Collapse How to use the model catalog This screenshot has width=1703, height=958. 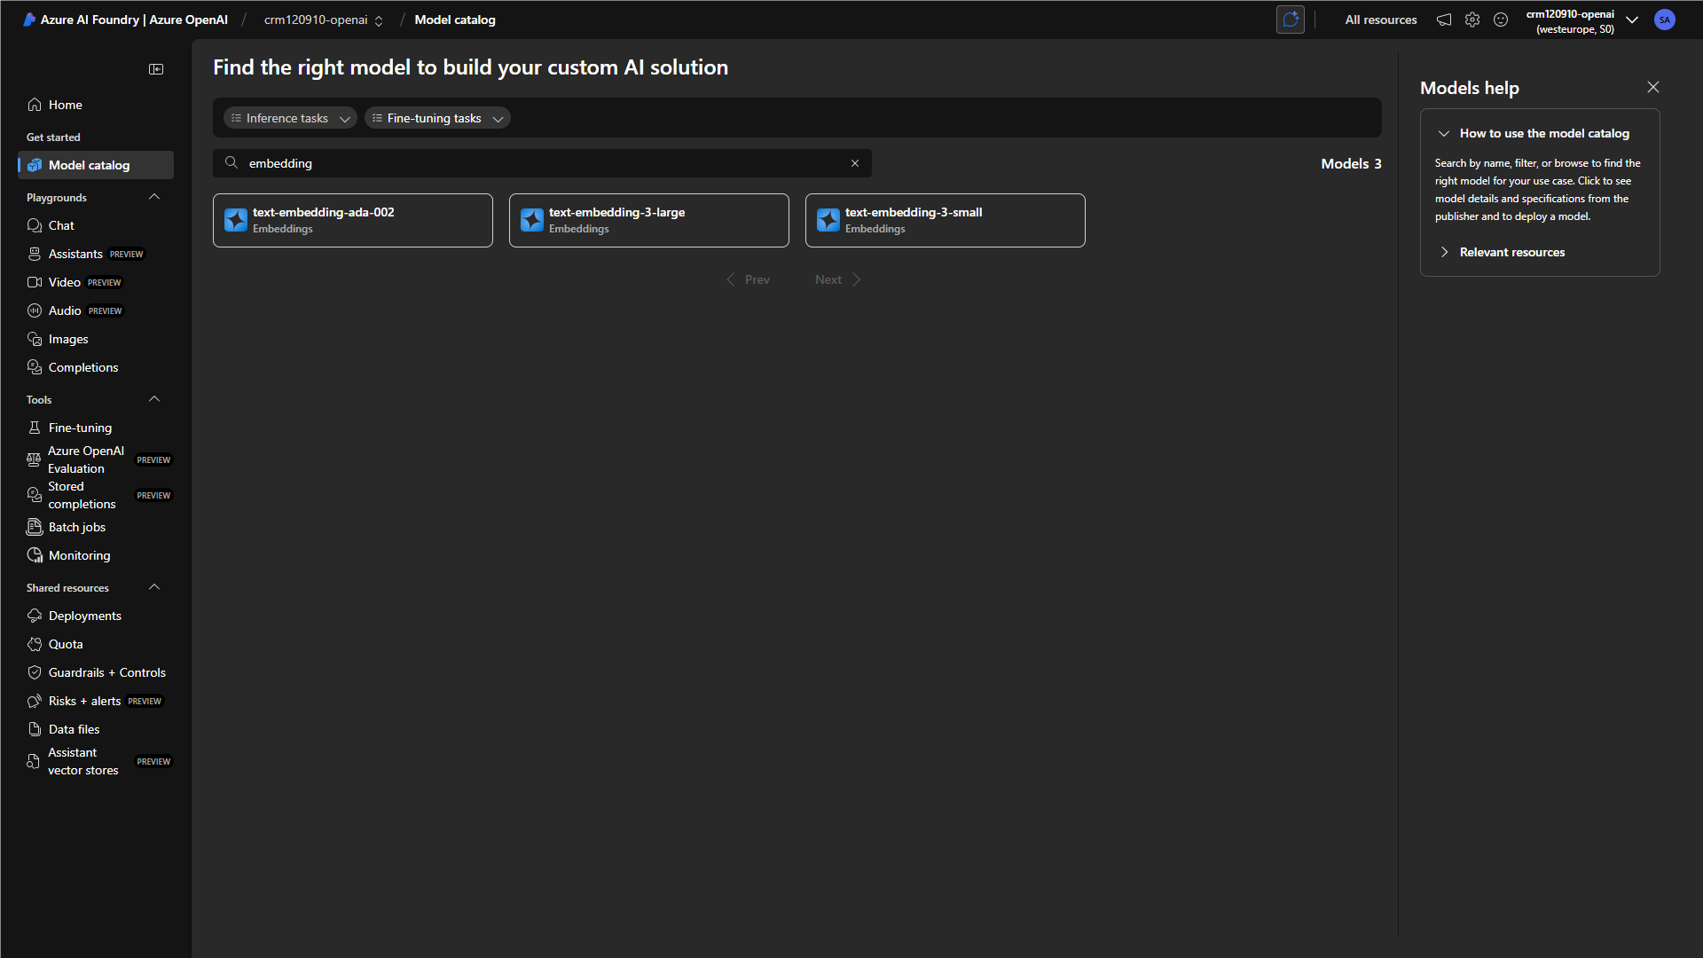(1444, 133)
